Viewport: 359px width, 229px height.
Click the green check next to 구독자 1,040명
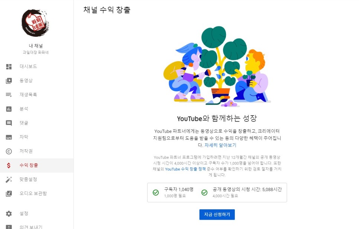pyautogui.click(x=156, y=192)
